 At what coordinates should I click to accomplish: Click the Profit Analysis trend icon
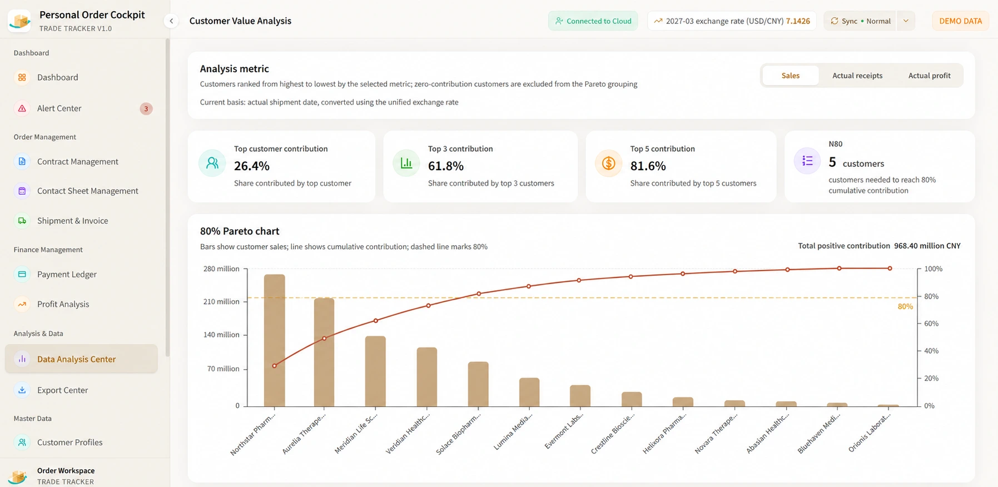[x=22, y=304]
